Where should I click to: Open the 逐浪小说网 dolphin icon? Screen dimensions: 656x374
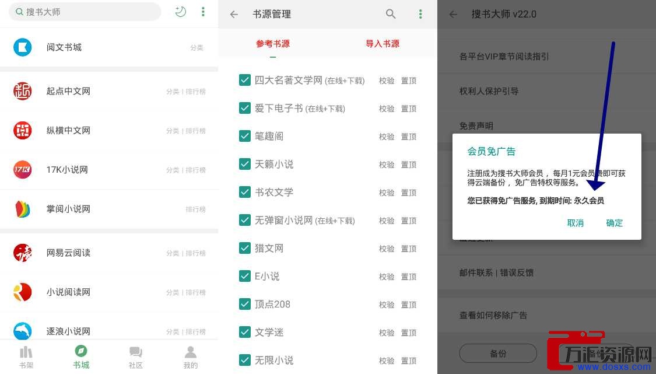(23, 331)
